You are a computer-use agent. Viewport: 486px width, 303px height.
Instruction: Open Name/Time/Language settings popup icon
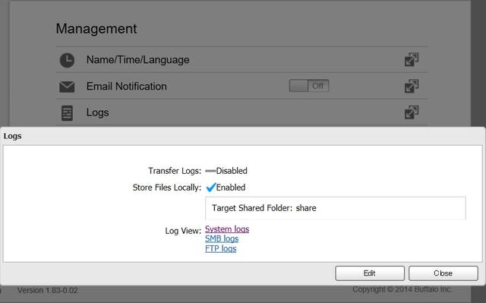(412, 59)
